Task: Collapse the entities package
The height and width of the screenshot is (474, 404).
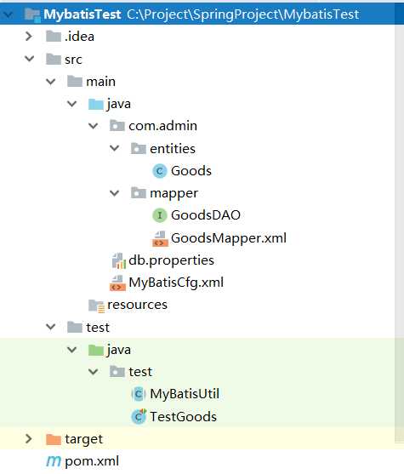Action: tap(115, 148)
